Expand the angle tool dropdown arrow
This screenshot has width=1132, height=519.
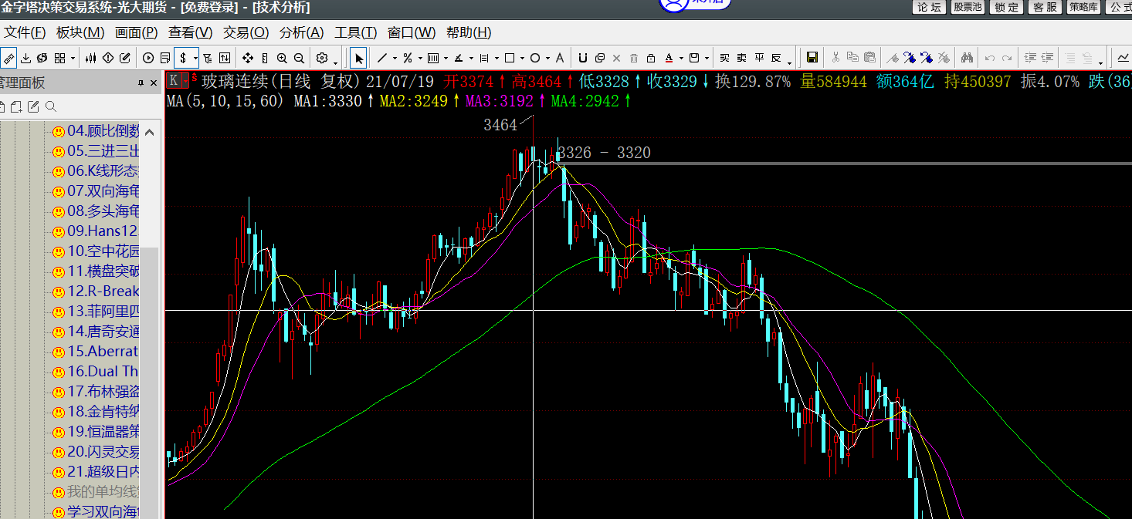[x=471, y=58]
